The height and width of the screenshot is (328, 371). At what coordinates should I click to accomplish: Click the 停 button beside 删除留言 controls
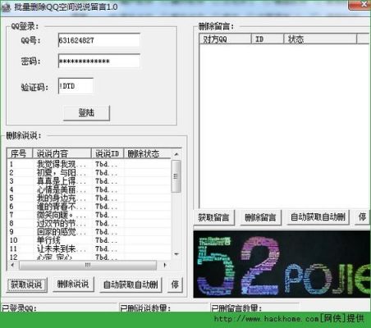pos(362,217)
